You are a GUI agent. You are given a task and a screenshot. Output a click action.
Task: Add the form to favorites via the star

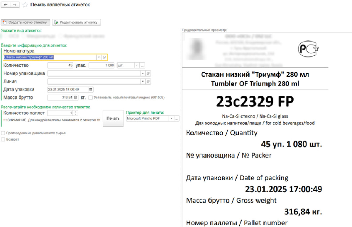coord(25,5)
